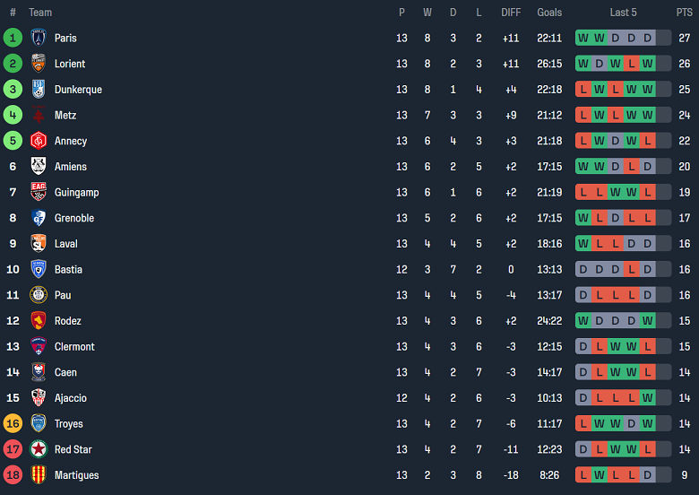Click the Martigues striped crest icon
699x495 pixels.
pyautogui.click(x=39, y=475)
